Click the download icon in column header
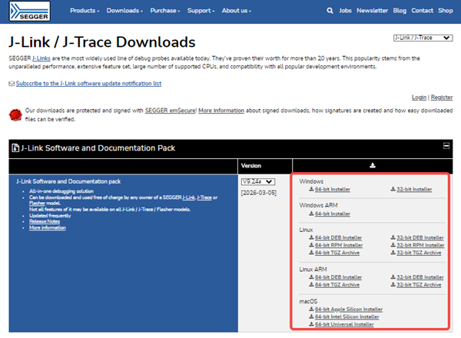The width and height of the screenshot is (461, 338). coord(373,164)
